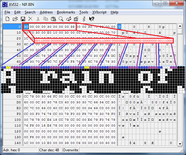
Task: Open the Search menu
Action: (x=30, y=12)
